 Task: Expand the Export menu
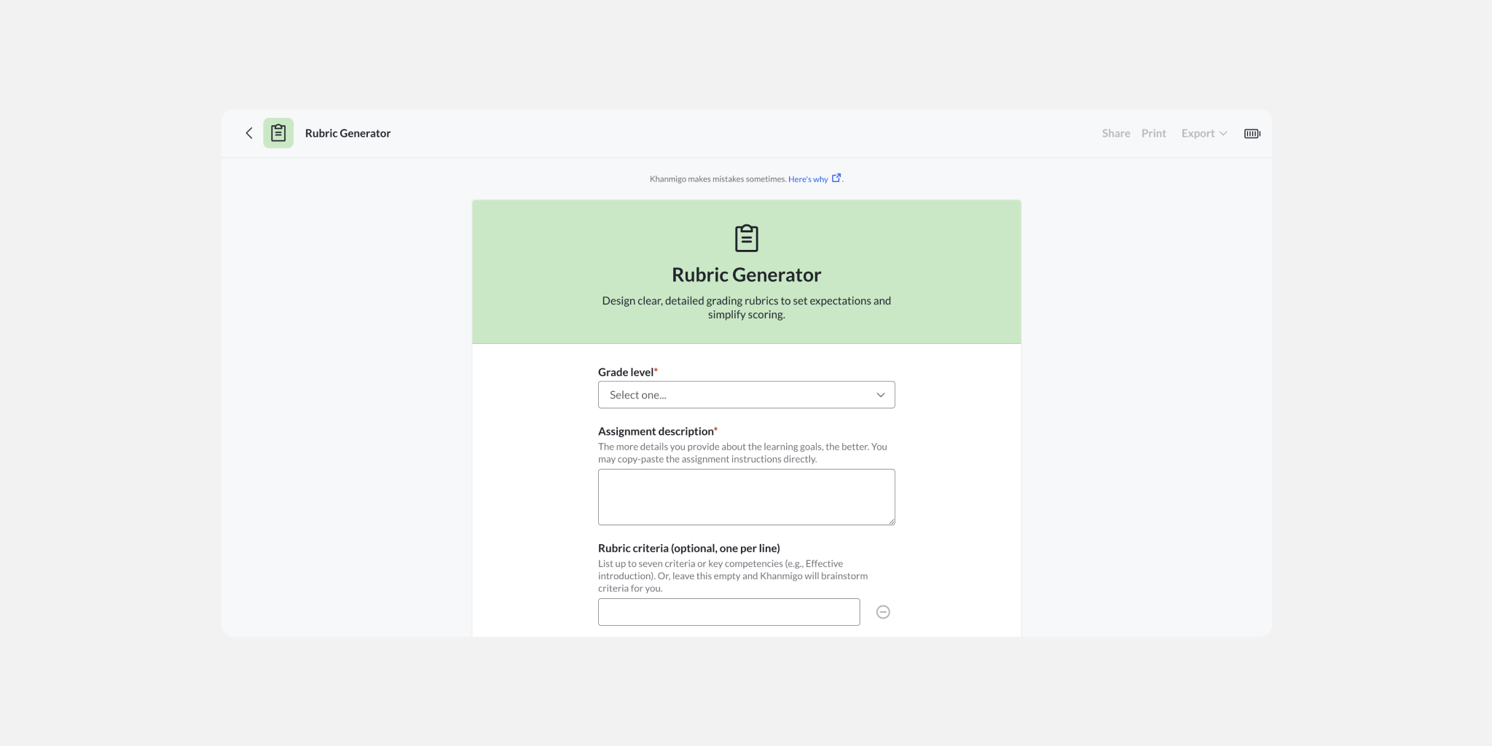click(1204, 133)
